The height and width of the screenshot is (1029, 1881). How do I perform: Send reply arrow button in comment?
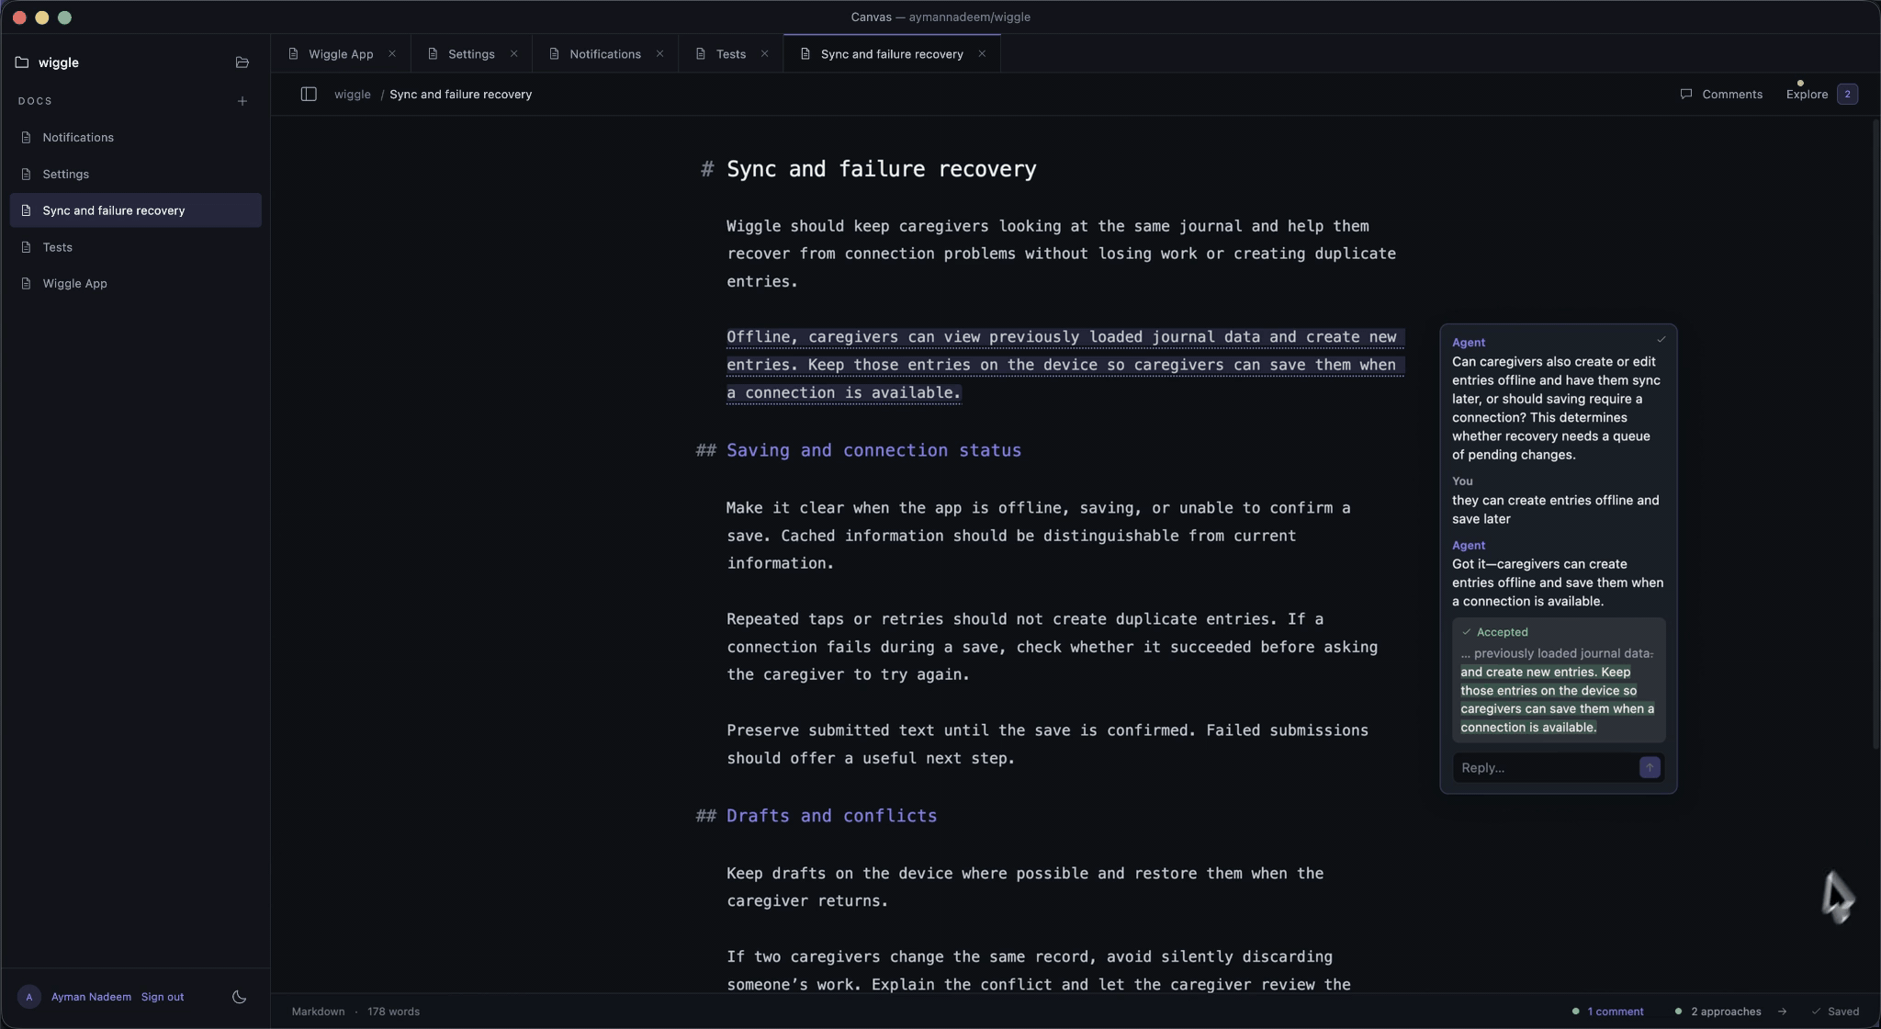click(x=1650, y=767)
